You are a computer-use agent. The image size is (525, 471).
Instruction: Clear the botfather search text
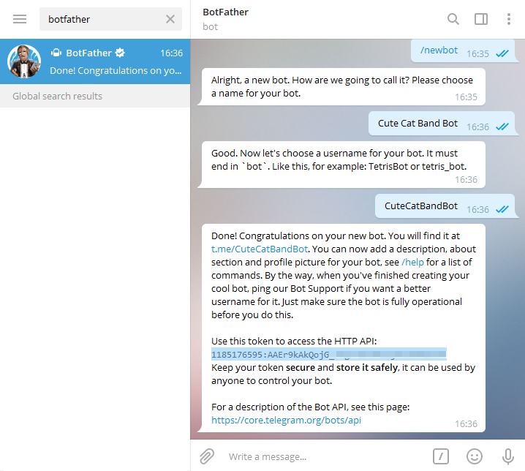[170, 19]
